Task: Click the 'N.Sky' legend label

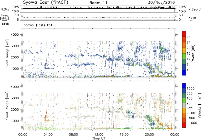Action: [5, 10]
